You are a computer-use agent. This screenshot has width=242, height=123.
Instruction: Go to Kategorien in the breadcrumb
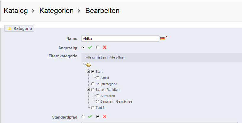pos(56,11)
